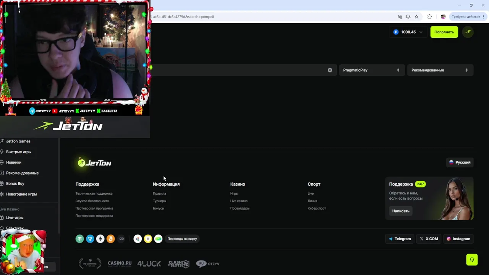Open the Chrome profile avatar
489x275 pixels.
(443, 17)
